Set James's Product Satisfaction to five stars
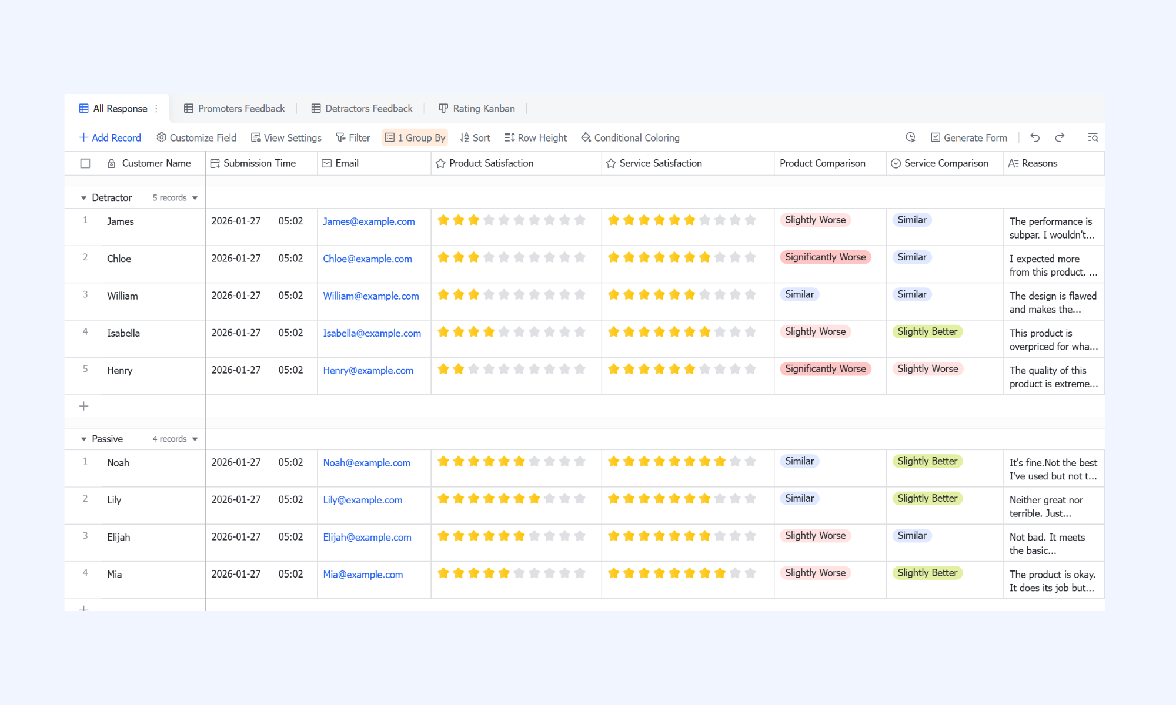The height and width of the screenshot is (705, 1176). point(504,220)
